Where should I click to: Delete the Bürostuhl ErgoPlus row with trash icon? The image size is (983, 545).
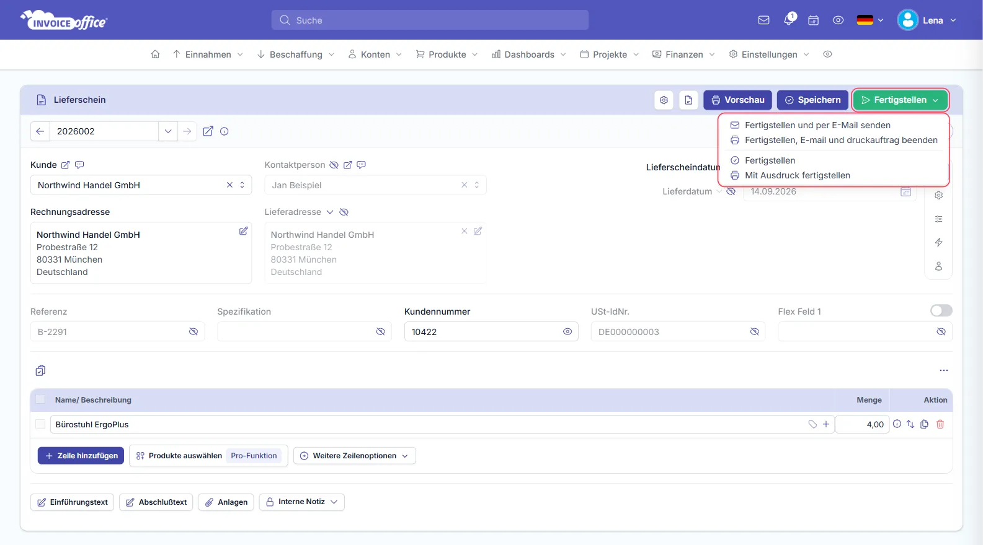coord(940,424)
